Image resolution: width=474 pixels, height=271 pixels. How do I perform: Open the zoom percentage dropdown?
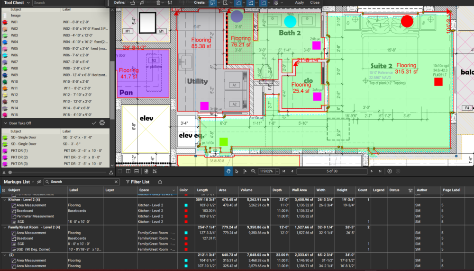277,171
